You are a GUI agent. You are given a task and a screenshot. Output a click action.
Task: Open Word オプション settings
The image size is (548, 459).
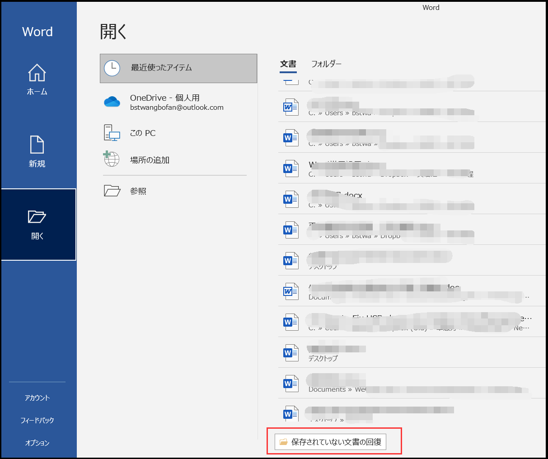[x=37, y=443]
